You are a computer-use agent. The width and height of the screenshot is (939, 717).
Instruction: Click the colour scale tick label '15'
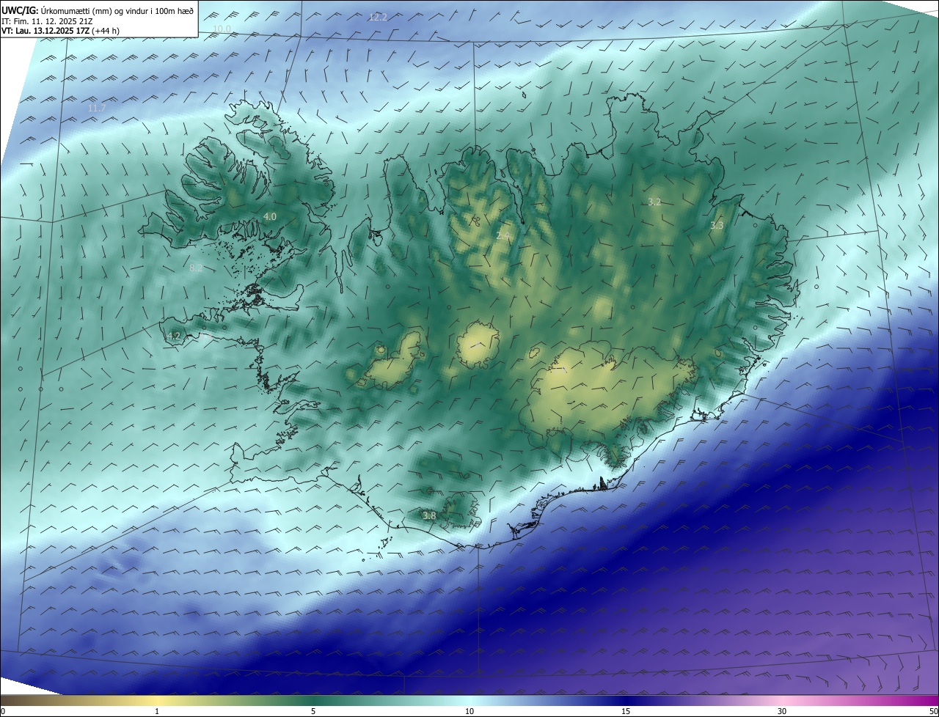pyautogui.click(x=626, y=712)
